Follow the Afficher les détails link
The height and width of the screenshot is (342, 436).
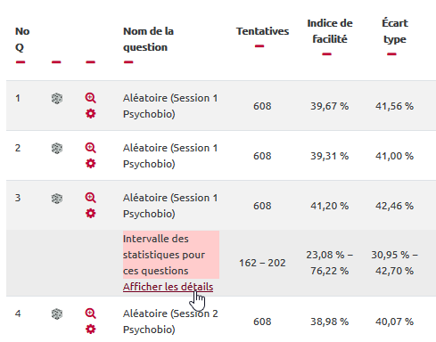coord(168,287)
